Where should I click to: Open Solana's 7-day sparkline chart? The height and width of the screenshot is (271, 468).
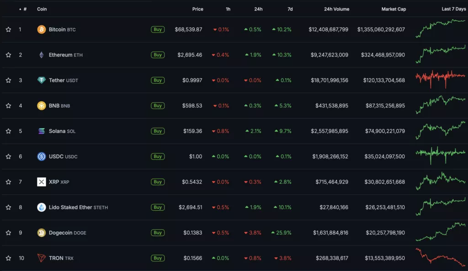click(x=441, y=130)
